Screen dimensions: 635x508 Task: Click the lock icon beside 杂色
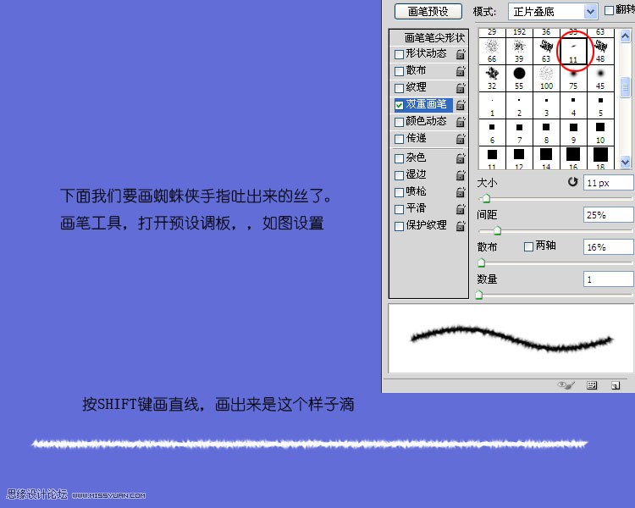point(461,158)
